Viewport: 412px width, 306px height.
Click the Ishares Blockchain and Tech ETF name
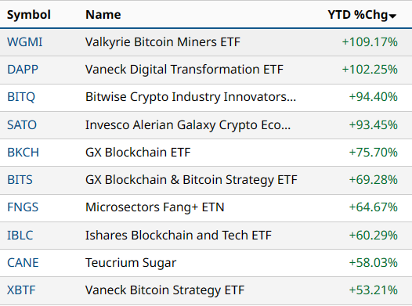pyautogui.click(x=179, y=235)
